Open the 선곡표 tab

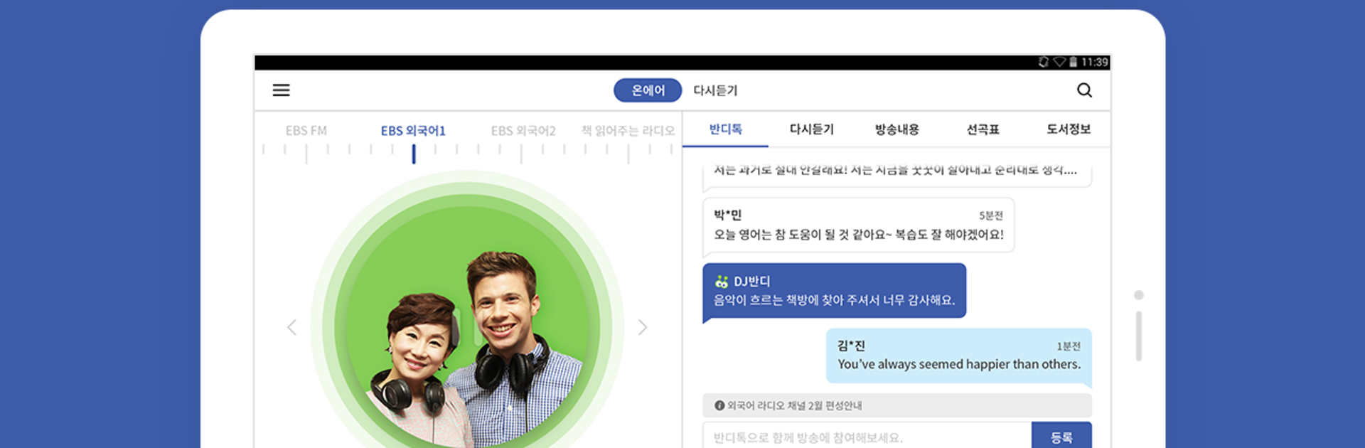point(983,129)
